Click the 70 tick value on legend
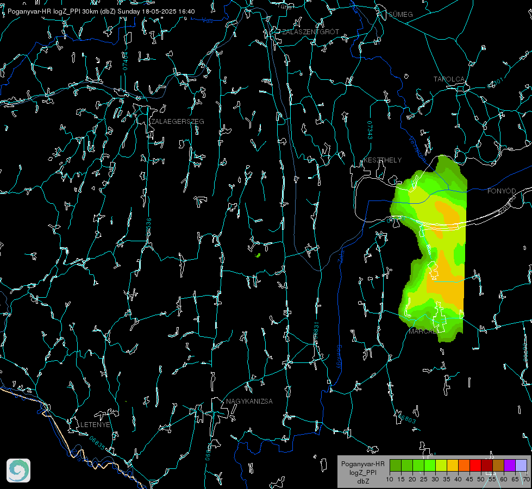This screenshot has height=489, width=532. (x=526, y=480)
